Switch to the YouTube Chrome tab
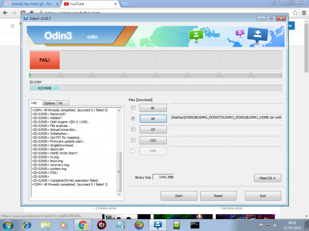Screen dimensions: 309x231 point(91,4)
